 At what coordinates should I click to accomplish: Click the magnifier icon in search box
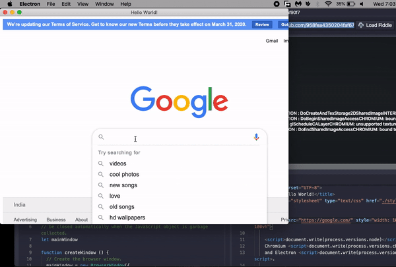click(x=101, y=136)
